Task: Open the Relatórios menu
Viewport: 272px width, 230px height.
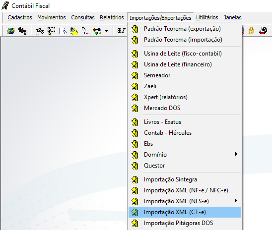Action: 112,17
